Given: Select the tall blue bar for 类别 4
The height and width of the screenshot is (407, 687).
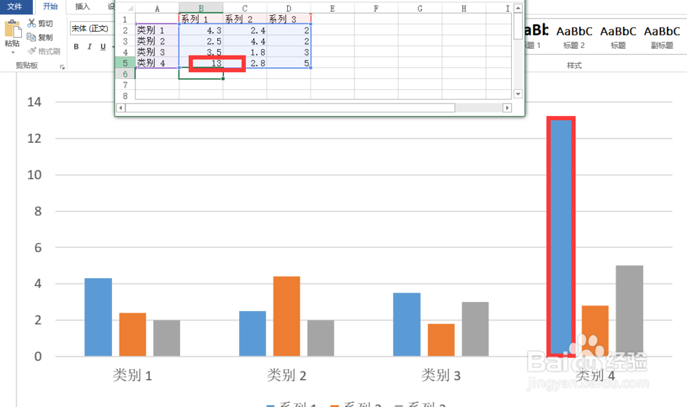Looking at the screenshot, I should pos(561,237).
